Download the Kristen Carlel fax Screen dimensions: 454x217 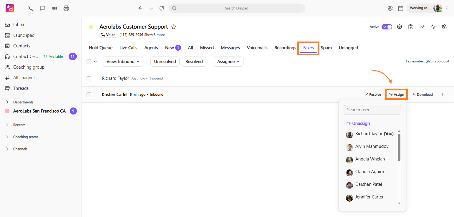click(422, 95)
